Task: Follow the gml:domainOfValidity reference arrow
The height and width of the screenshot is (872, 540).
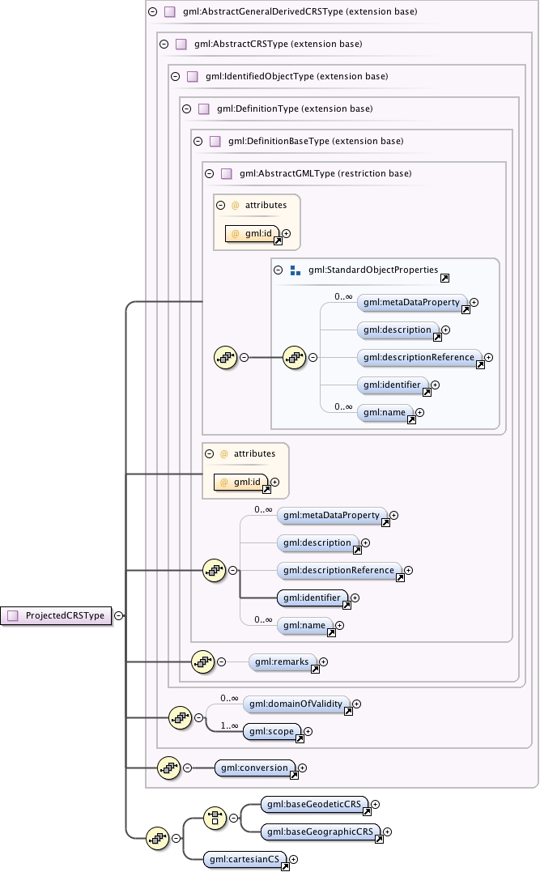Action: [x=348, y=711]
